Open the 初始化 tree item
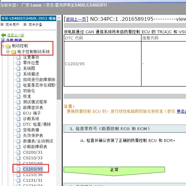 (x=29, y=91)
